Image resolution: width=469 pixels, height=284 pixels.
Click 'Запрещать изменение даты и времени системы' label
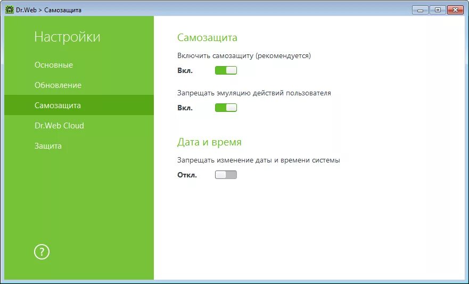[x=259, y=160]
